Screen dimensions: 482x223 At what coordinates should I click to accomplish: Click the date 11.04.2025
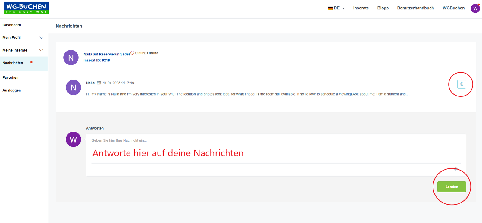(112, 83)
